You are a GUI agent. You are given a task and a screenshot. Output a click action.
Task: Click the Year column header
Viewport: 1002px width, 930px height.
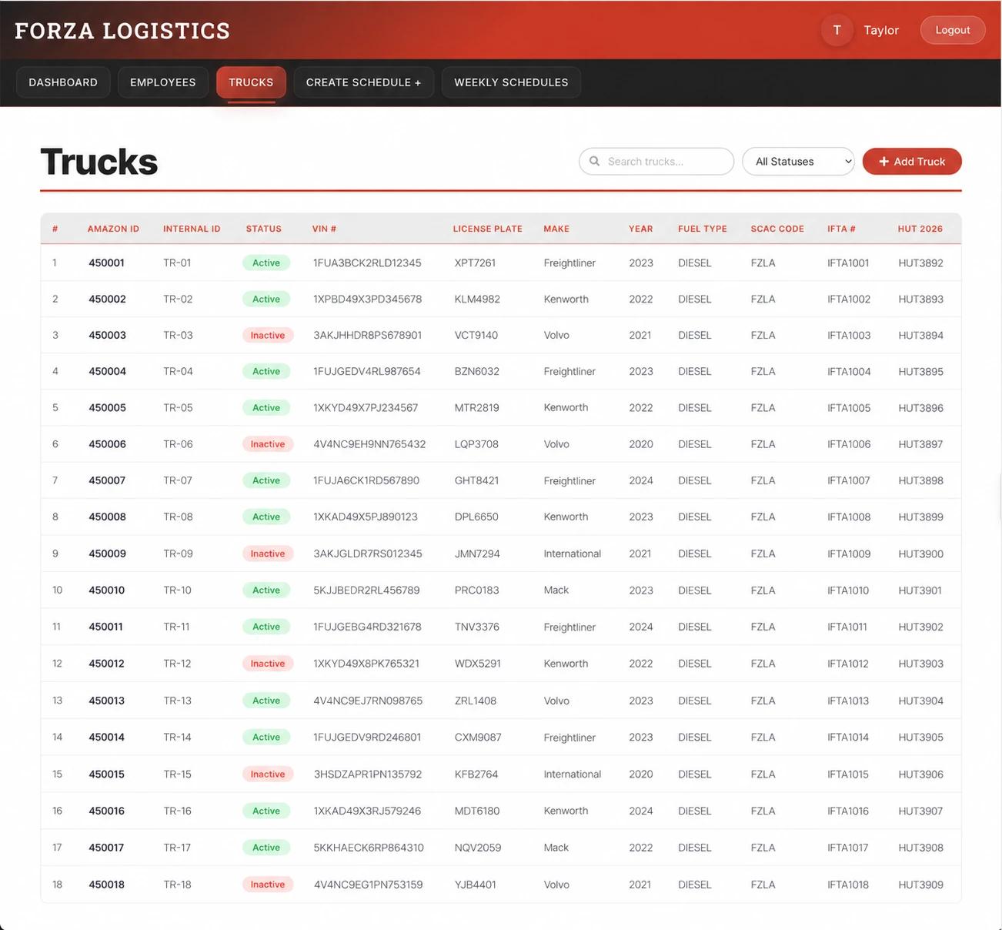click(x=640, y=229)
